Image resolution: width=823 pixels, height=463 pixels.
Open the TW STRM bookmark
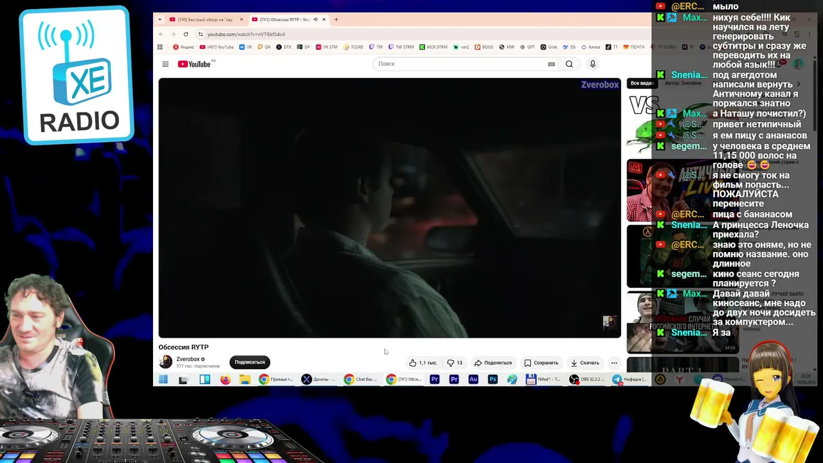tap(401, 47)
